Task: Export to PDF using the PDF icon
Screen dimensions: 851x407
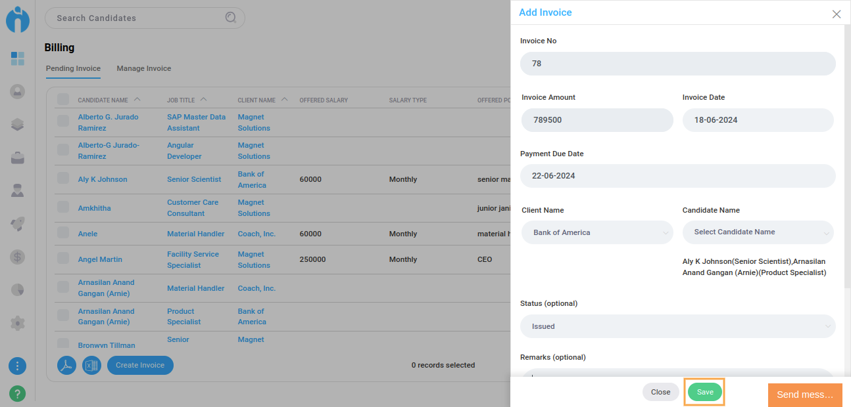Action: click(x=67, y=366)
